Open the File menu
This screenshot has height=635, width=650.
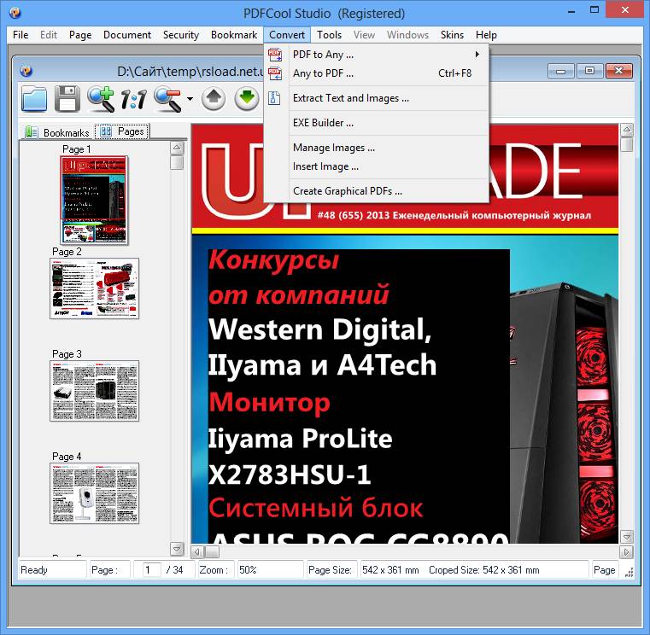(x=20, y=35)
